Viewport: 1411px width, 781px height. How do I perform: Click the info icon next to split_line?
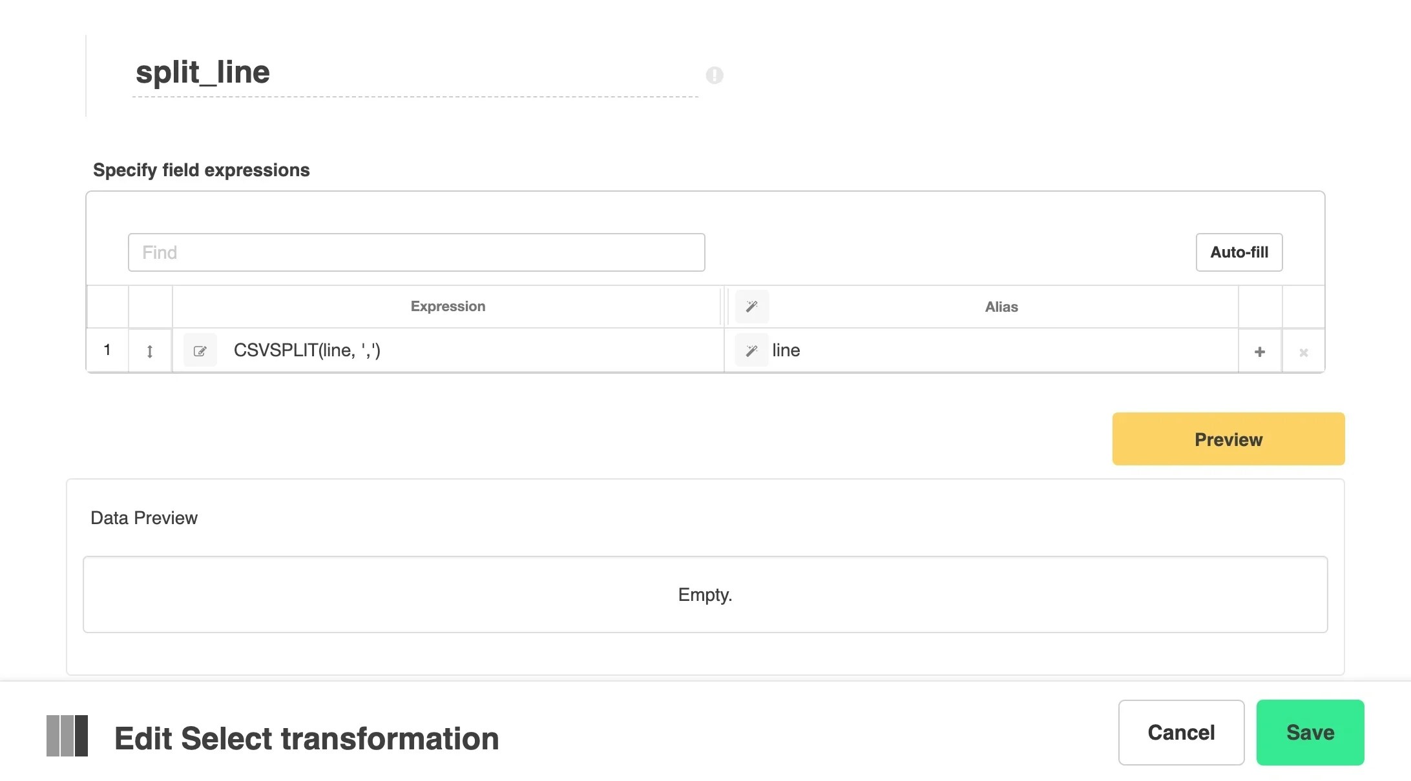click(714, 76)
